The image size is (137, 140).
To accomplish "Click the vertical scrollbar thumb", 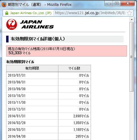I will 132,57.
